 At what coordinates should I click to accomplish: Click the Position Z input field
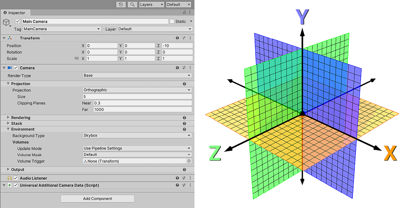[177, 46]
